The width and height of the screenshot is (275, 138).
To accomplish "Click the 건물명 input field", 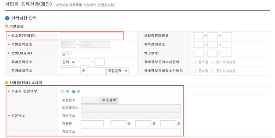I will point(92,124).
